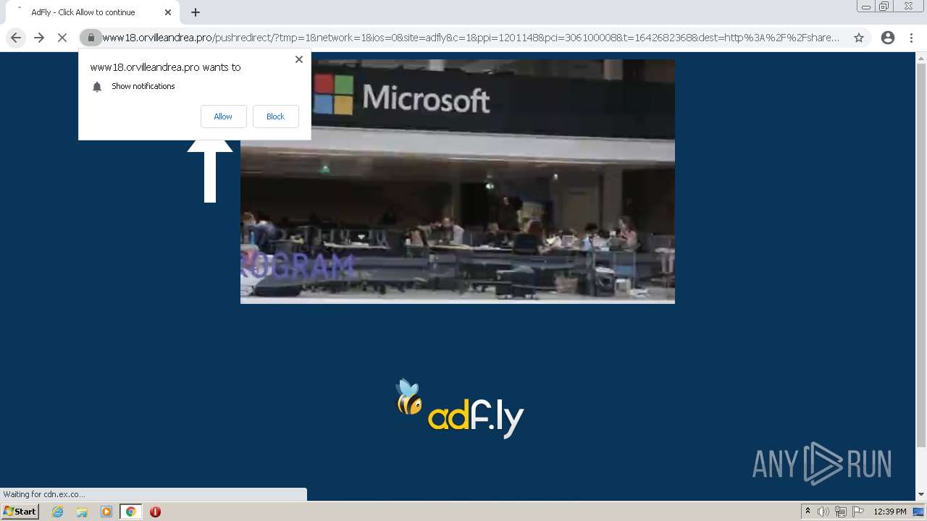Click the network tray icon
927x521 pixels.
coord(841,512)
